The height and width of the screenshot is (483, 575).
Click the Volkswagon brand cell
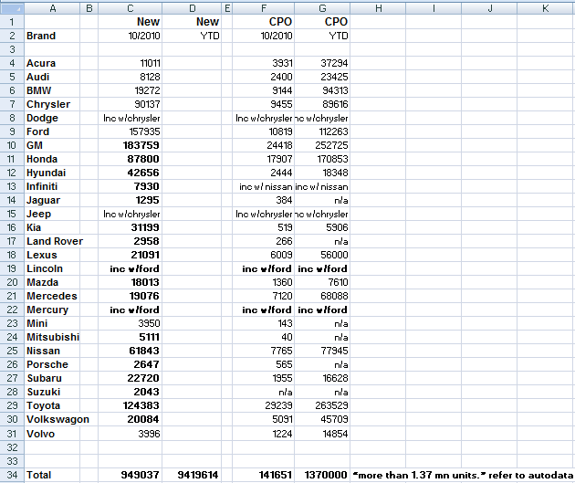click(52, 419)
